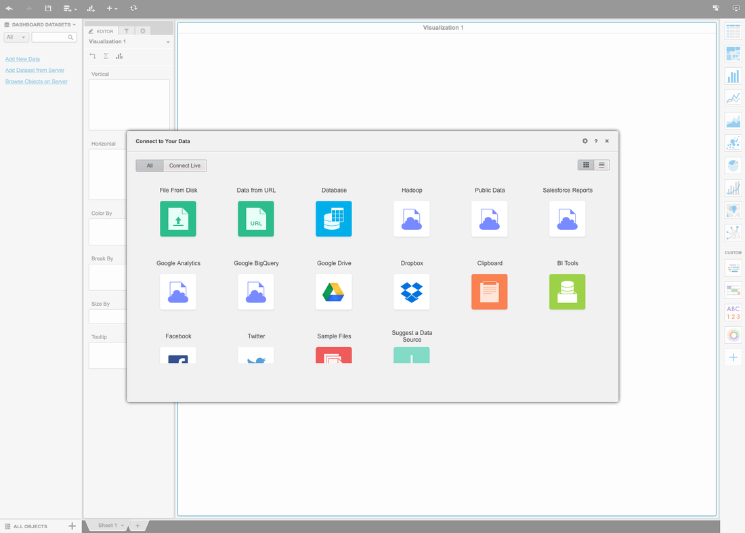Choose Data from URL source
Image resolution: width=745 pixels, height=533 pixels.
click(256, 219)
